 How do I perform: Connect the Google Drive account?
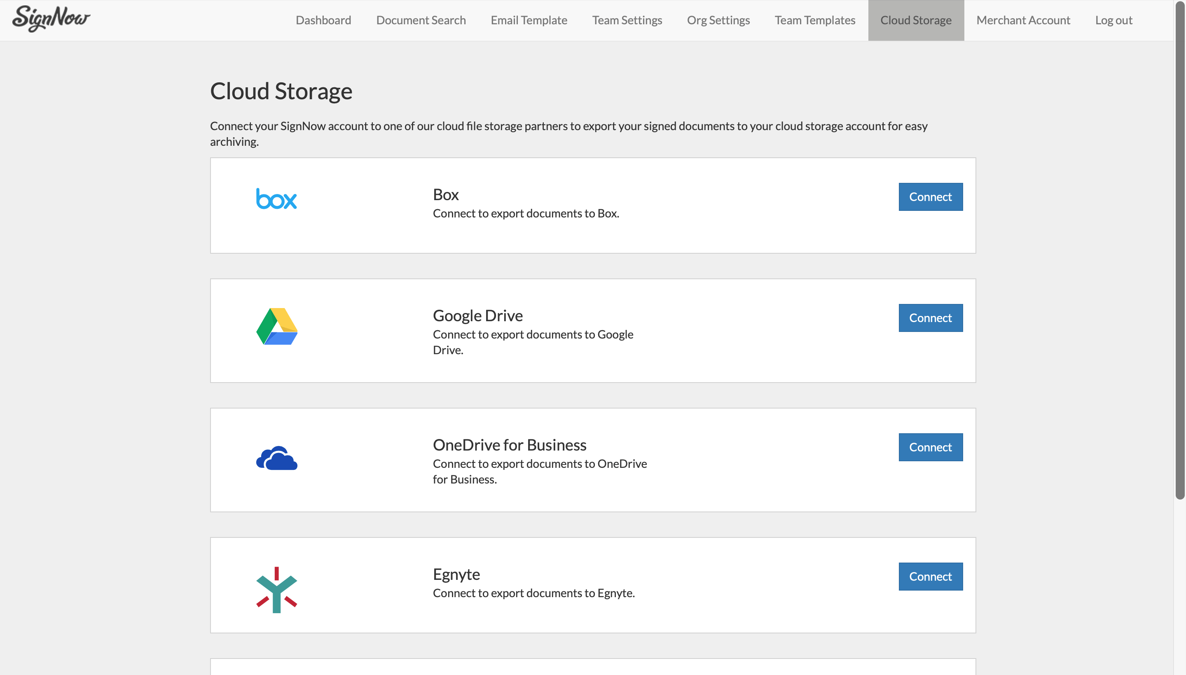(930, 318)
